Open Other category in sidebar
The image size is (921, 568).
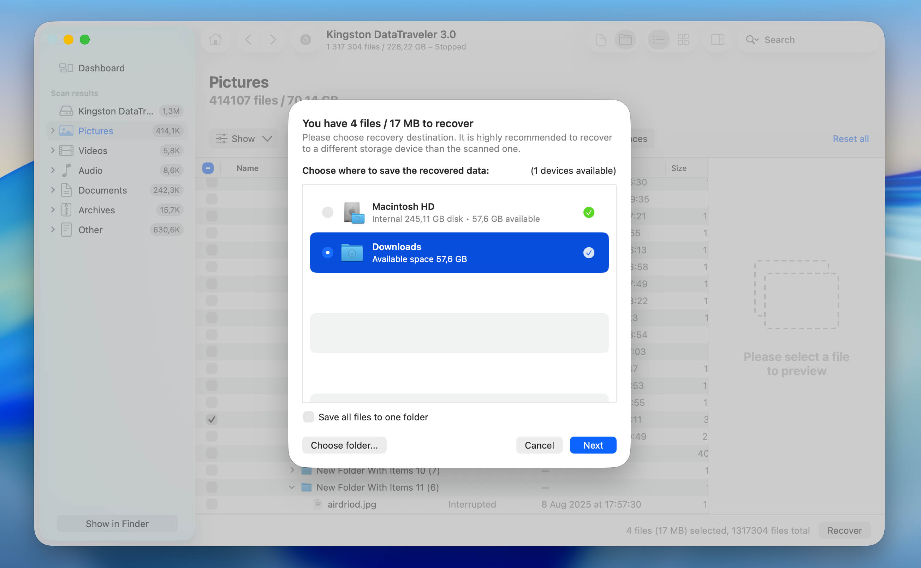coord(117,230)
